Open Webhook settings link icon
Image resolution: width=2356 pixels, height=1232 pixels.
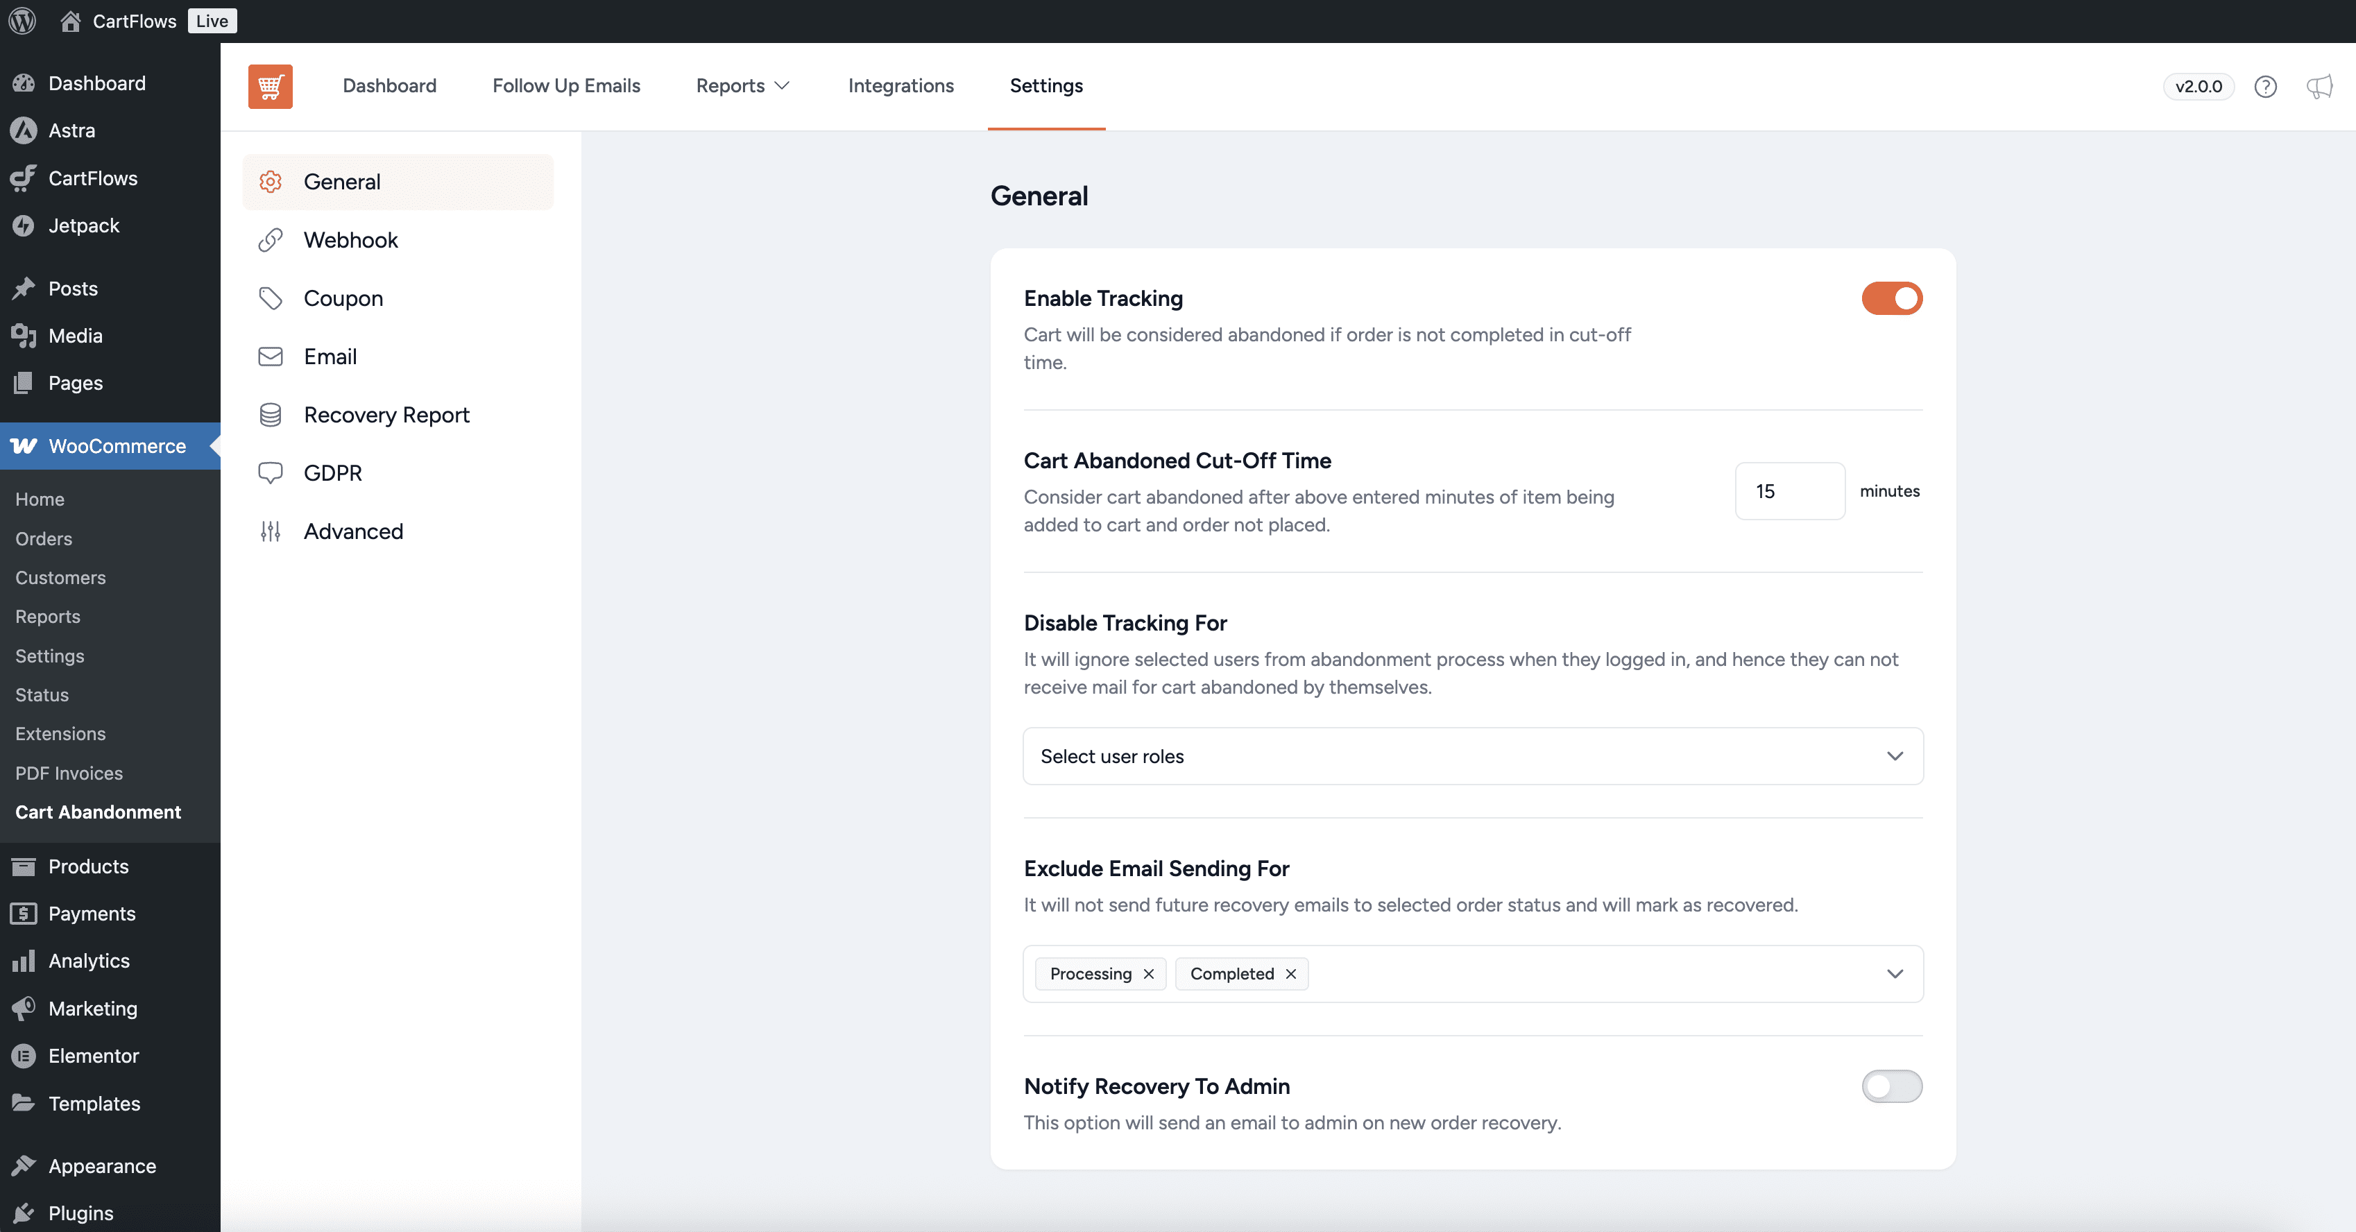point(270,239)
